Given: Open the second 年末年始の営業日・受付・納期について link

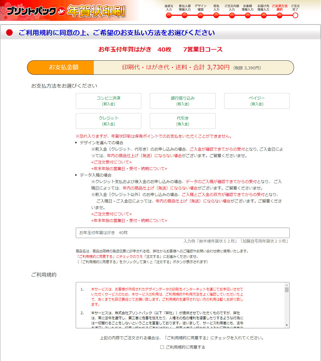Looking at the screenshot, I should 129,221.
